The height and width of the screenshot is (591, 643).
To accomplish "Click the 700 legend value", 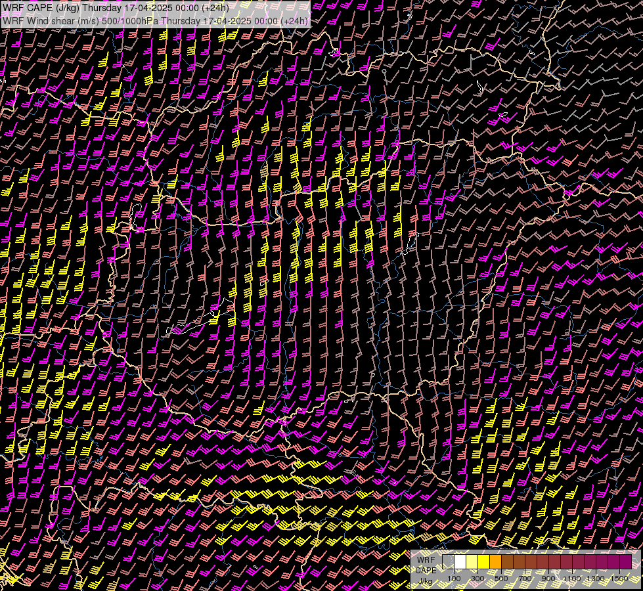I will 525,579.
